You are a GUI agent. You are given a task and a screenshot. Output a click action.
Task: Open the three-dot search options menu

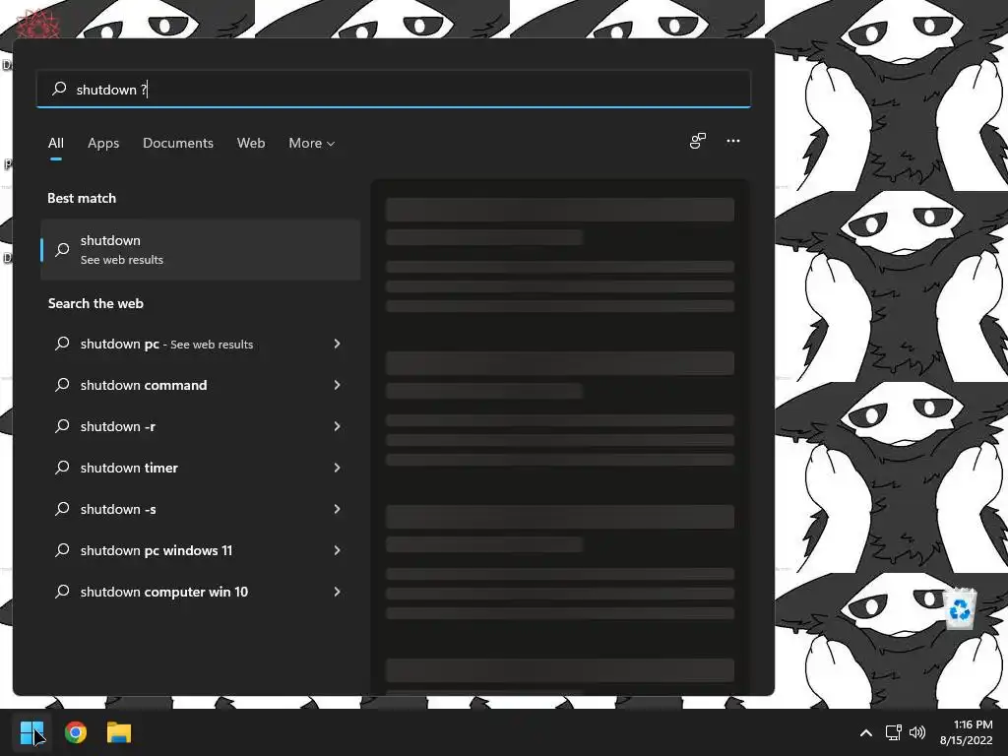(732, 141)
